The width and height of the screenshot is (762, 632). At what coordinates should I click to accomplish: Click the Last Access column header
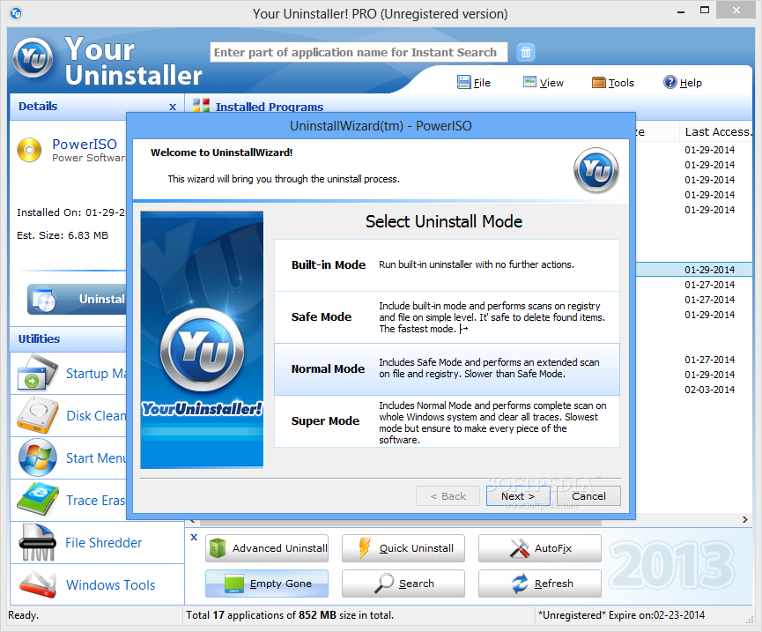[x=717, y=131]
